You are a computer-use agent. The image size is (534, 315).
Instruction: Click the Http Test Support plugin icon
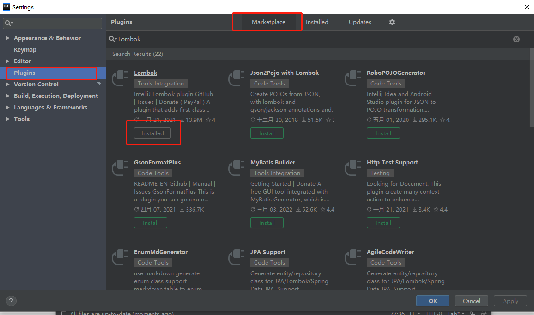(353, 168)
